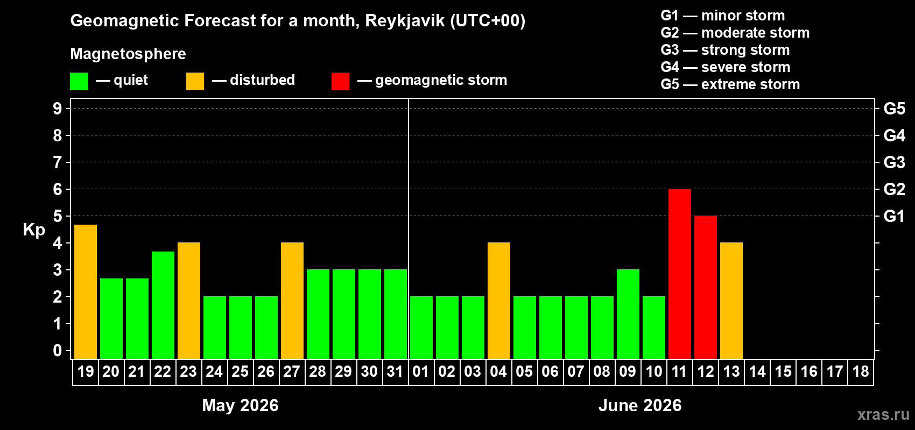Click the Kp value 0 on left axis

click(x=58, y=350)
